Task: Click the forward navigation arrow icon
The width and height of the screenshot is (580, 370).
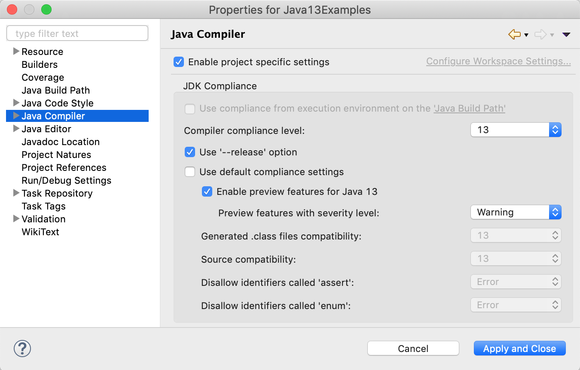Action: [x=540, y=34]
